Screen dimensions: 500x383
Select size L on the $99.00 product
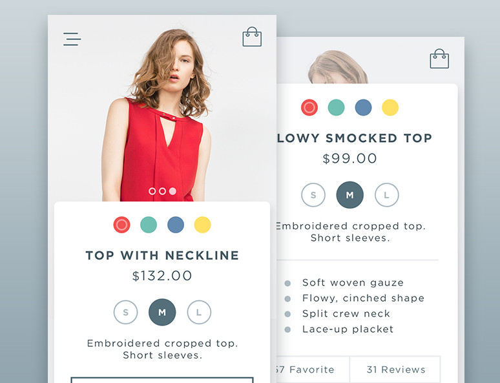pos(386,195)
